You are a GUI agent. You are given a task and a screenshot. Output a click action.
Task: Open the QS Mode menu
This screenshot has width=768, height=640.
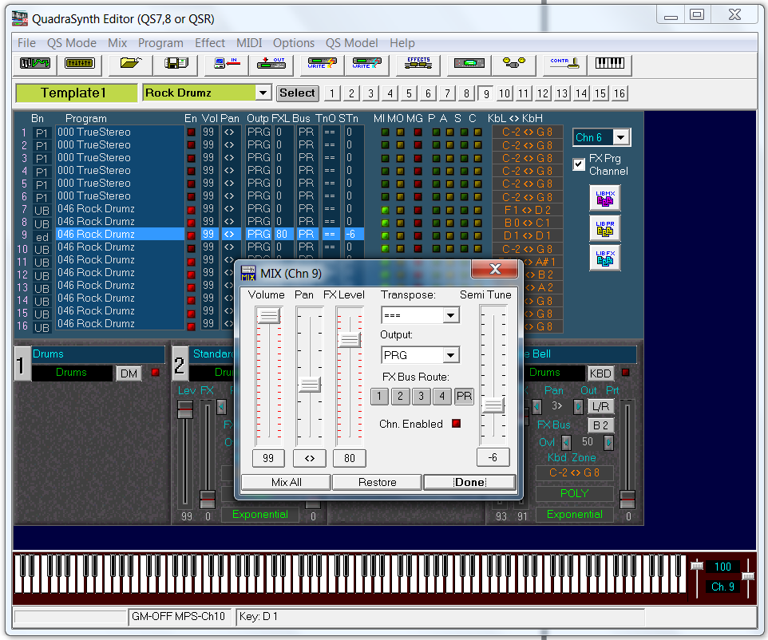tap(71, 43)
